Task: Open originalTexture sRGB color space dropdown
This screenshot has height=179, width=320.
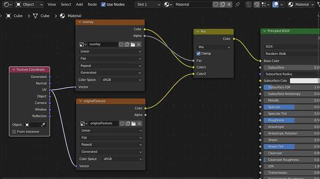Action: 122,159
